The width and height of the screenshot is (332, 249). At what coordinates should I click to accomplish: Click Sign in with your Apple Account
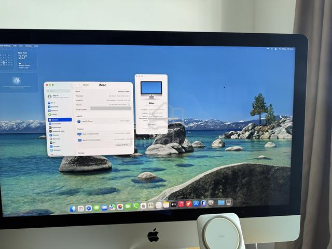click(x=59, y=96)
